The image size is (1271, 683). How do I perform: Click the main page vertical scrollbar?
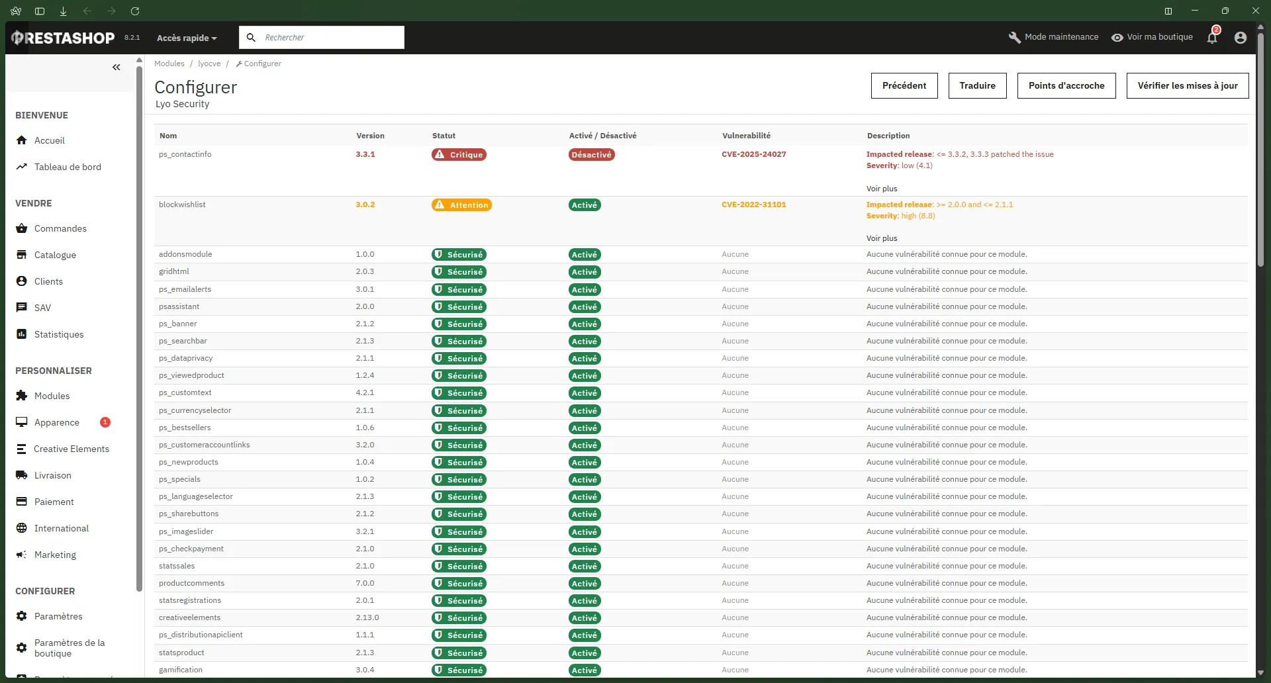[x=1260, y=149]
